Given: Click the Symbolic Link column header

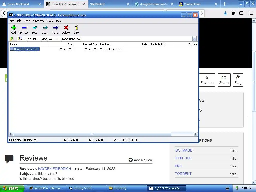Looking at the screenshot, I should (161, 44).
